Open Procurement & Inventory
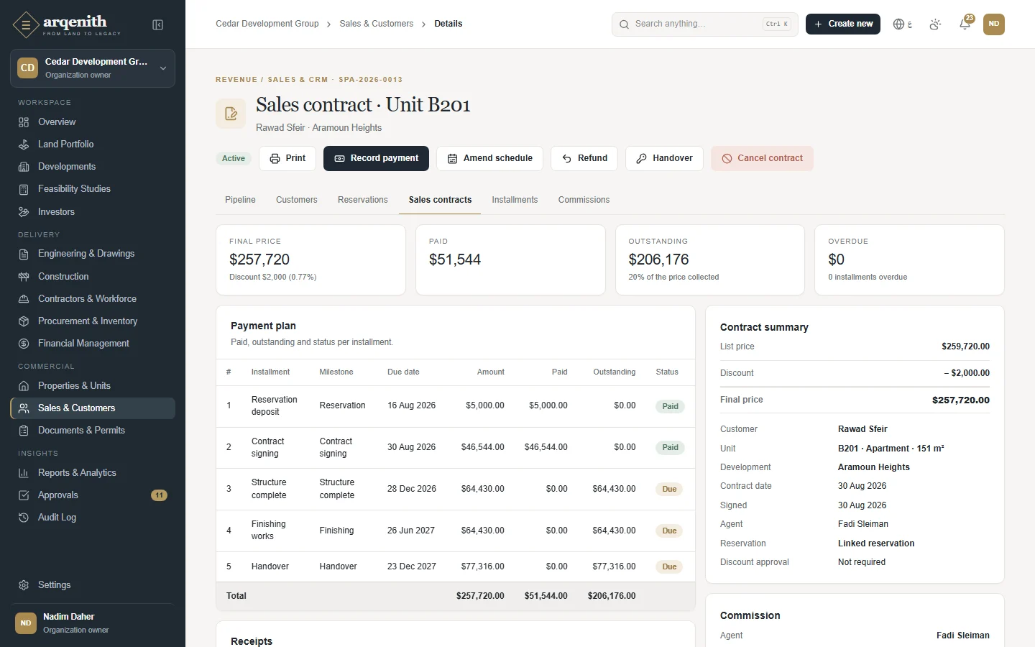The height and width of the screenshot is (647, 1035). [93, 321]
